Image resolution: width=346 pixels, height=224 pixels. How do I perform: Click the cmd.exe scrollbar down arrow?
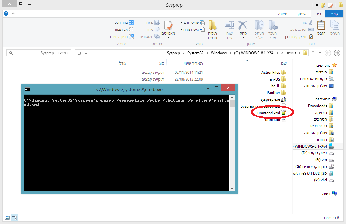click(x=232, y=188)
